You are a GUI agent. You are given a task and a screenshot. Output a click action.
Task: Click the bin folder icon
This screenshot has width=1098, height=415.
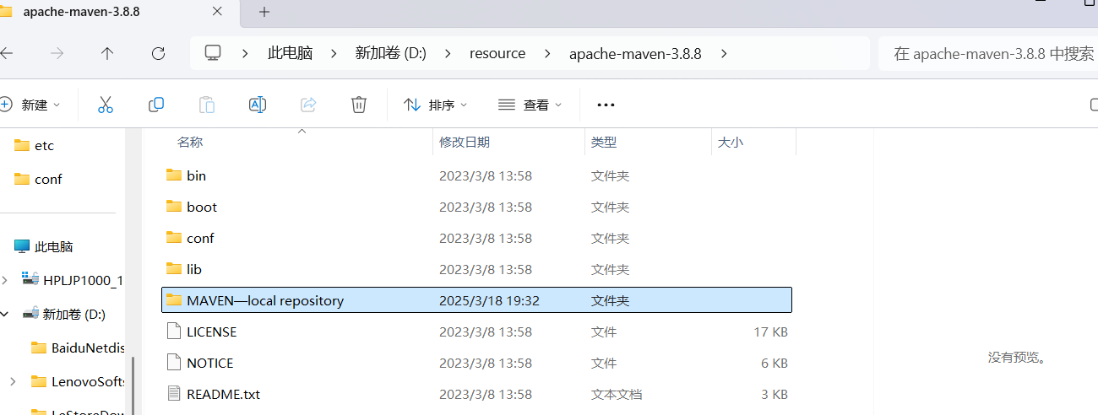tap(174, 175)
